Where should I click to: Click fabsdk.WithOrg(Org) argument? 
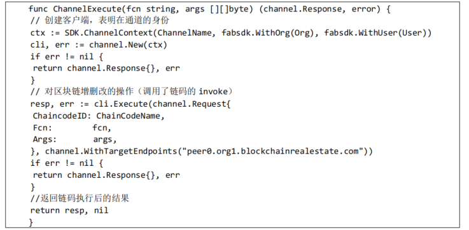click(x=270, y=32)
